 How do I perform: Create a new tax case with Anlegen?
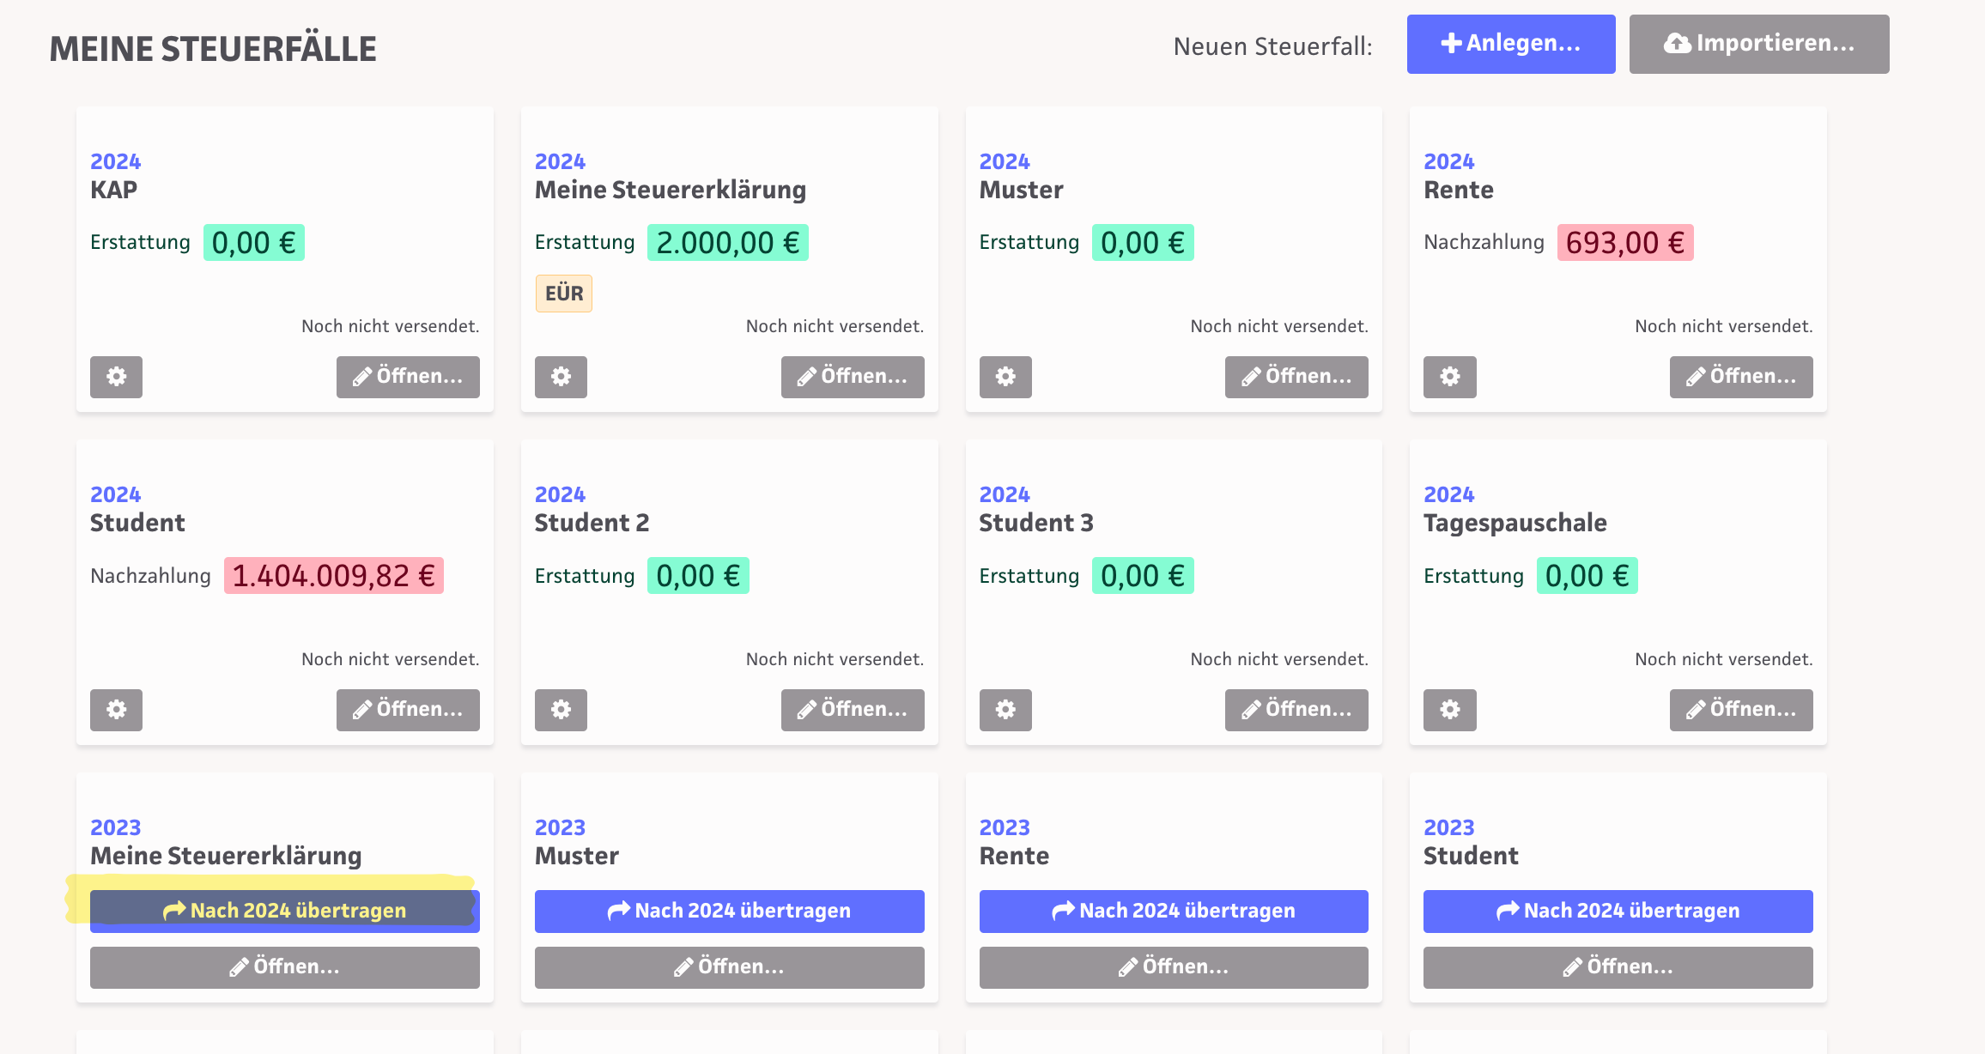tap(1510, 44)
